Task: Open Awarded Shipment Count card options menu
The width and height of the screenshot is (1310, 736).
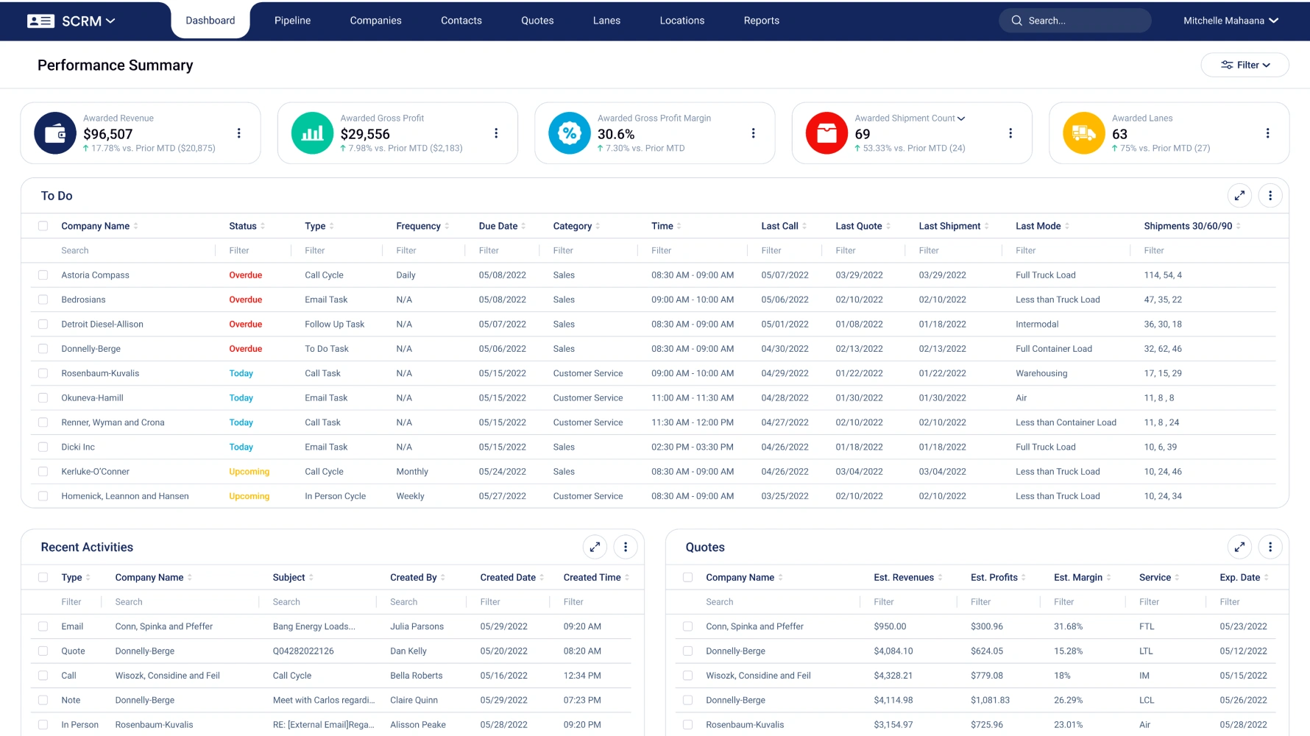Action: pos(1010,133)
